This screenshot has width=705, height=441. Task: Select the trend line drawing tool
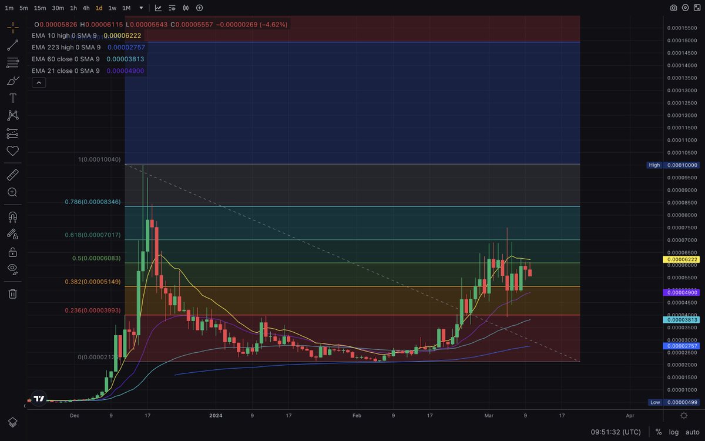coord(12,45)
